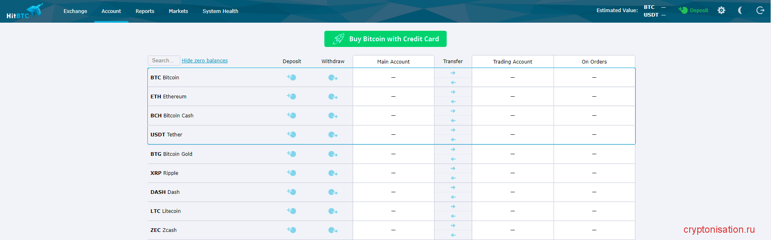Click the Litecoin withdraw icon
Viewport: 771px width, 240px height.
coord(333,211)
